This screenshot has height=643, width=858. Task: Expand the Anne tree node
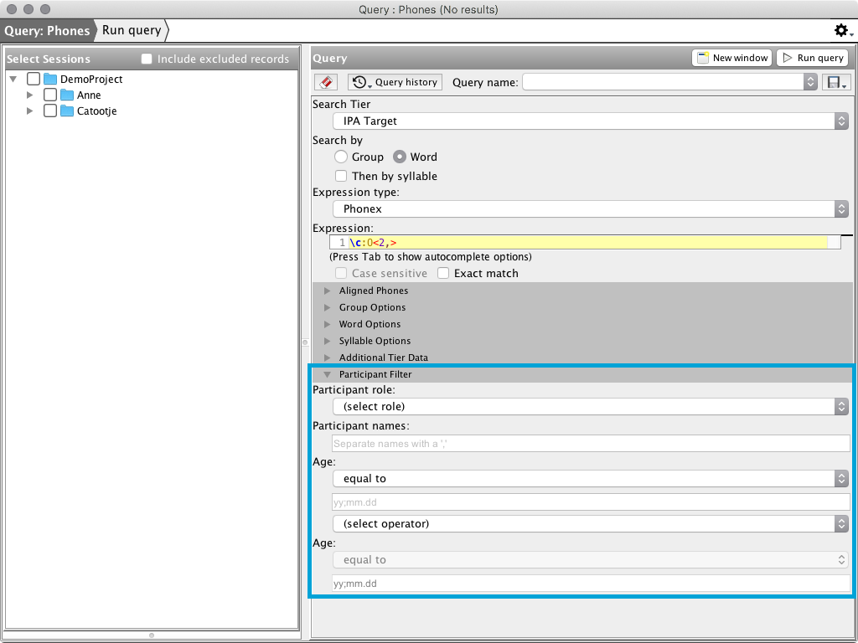point(31,95)
